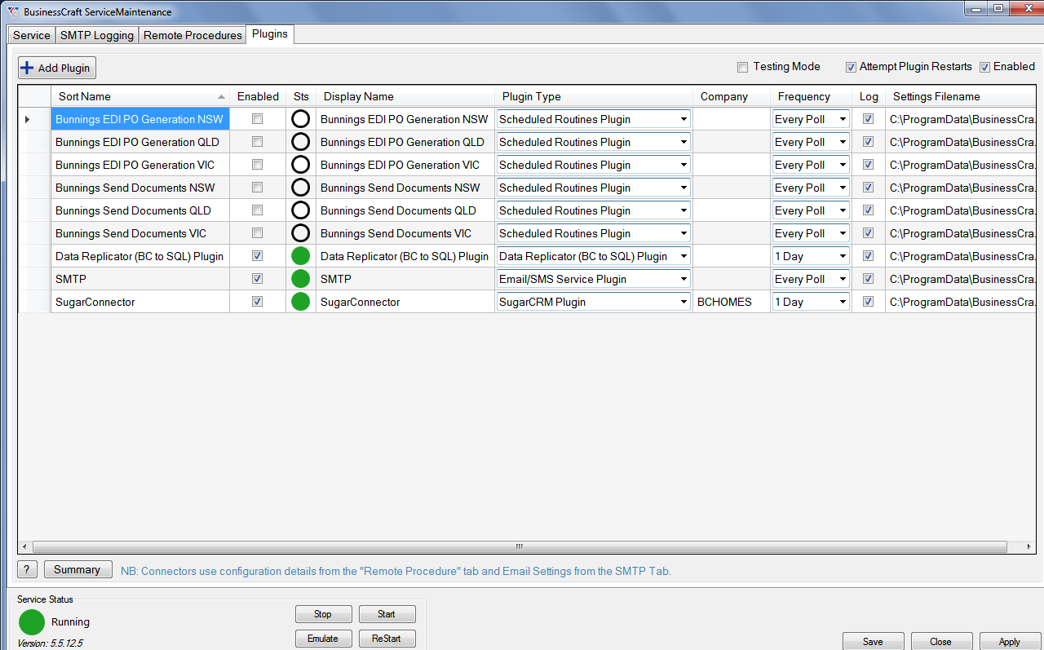This screenshot has height=650, width=1044.
Task: Click the Display Name column header
Action: (x=405, y=96)
